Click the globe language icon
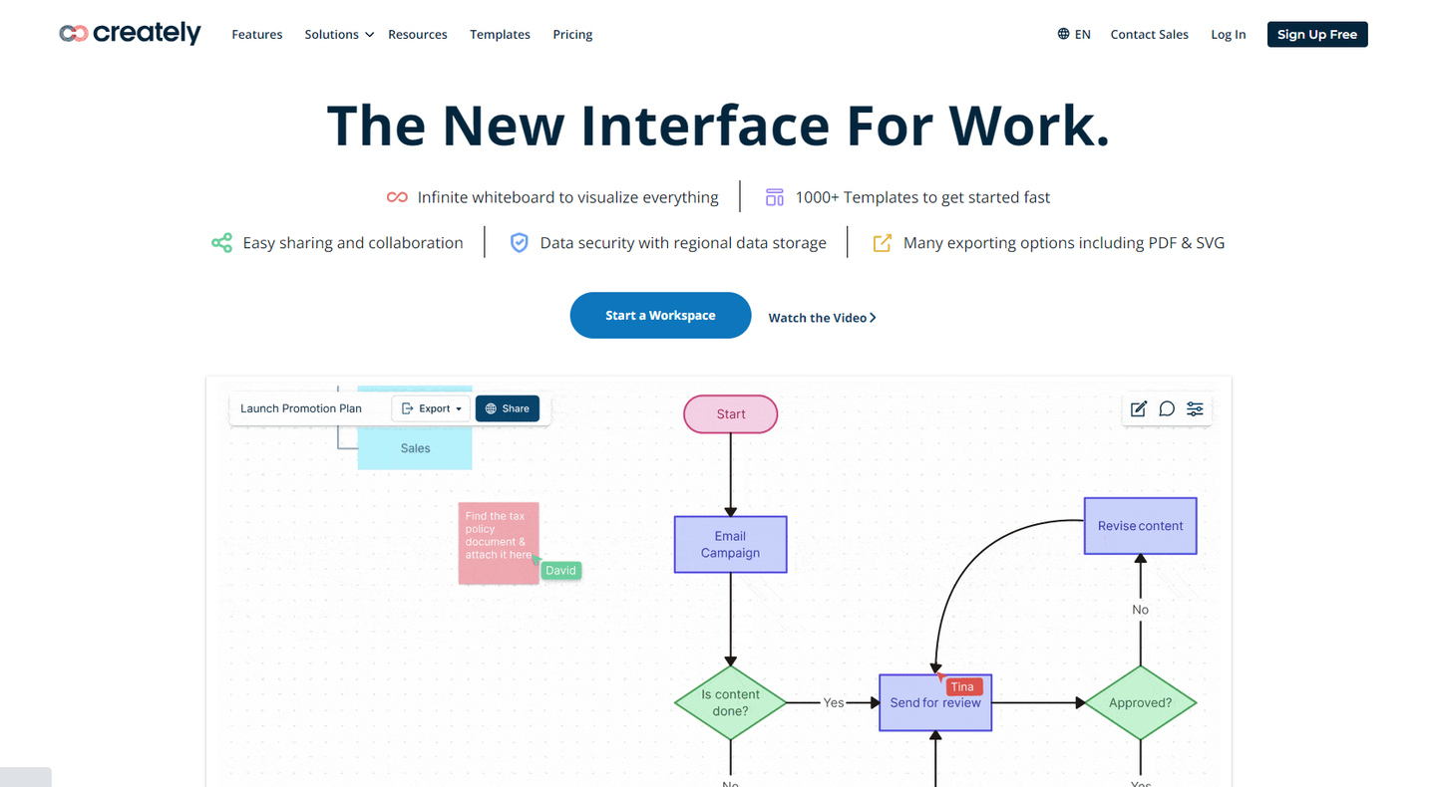Viewport: 1436px width, 787px height. tap(1063, 34)
